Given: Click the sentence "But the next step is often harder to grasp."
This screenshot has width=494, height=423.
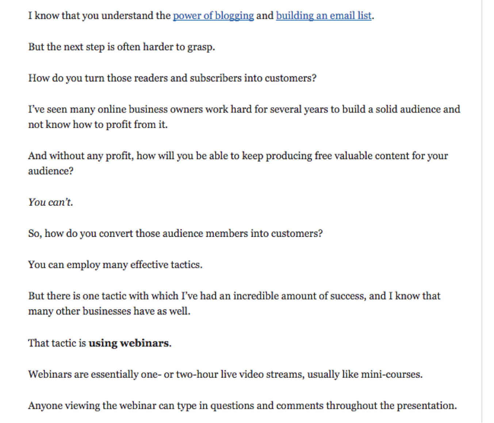Looking at the screenshot, I should coord(122,47).
